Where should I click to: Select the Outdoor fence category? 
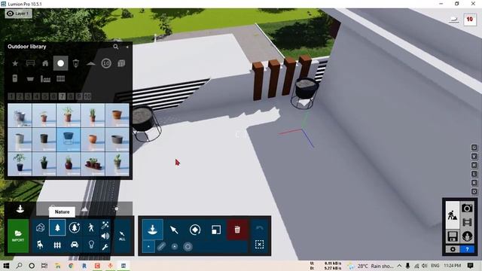(57, 245)
